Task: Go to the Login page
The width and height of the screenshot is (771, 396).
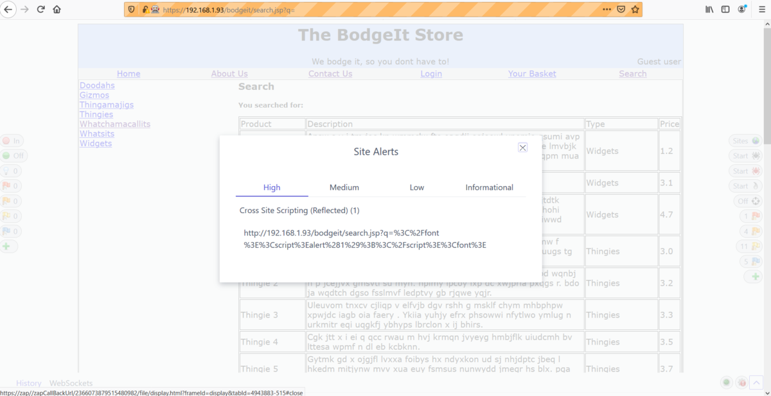Action: (431, 74)
